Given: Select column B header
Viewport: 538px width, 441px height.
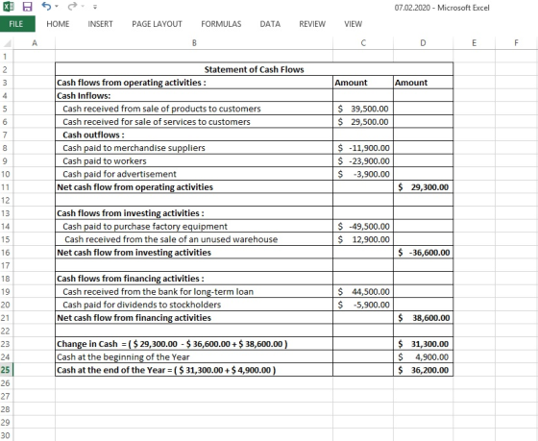Looking at the screenshot, I should [194, 43].
